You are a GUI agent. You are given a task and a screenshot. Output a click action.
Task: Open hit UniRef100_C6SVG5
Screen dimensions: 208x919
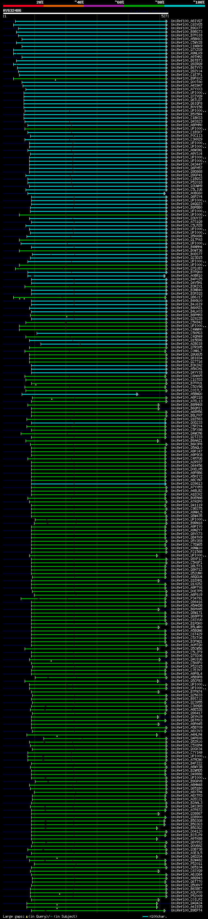(x=186, y=25)
